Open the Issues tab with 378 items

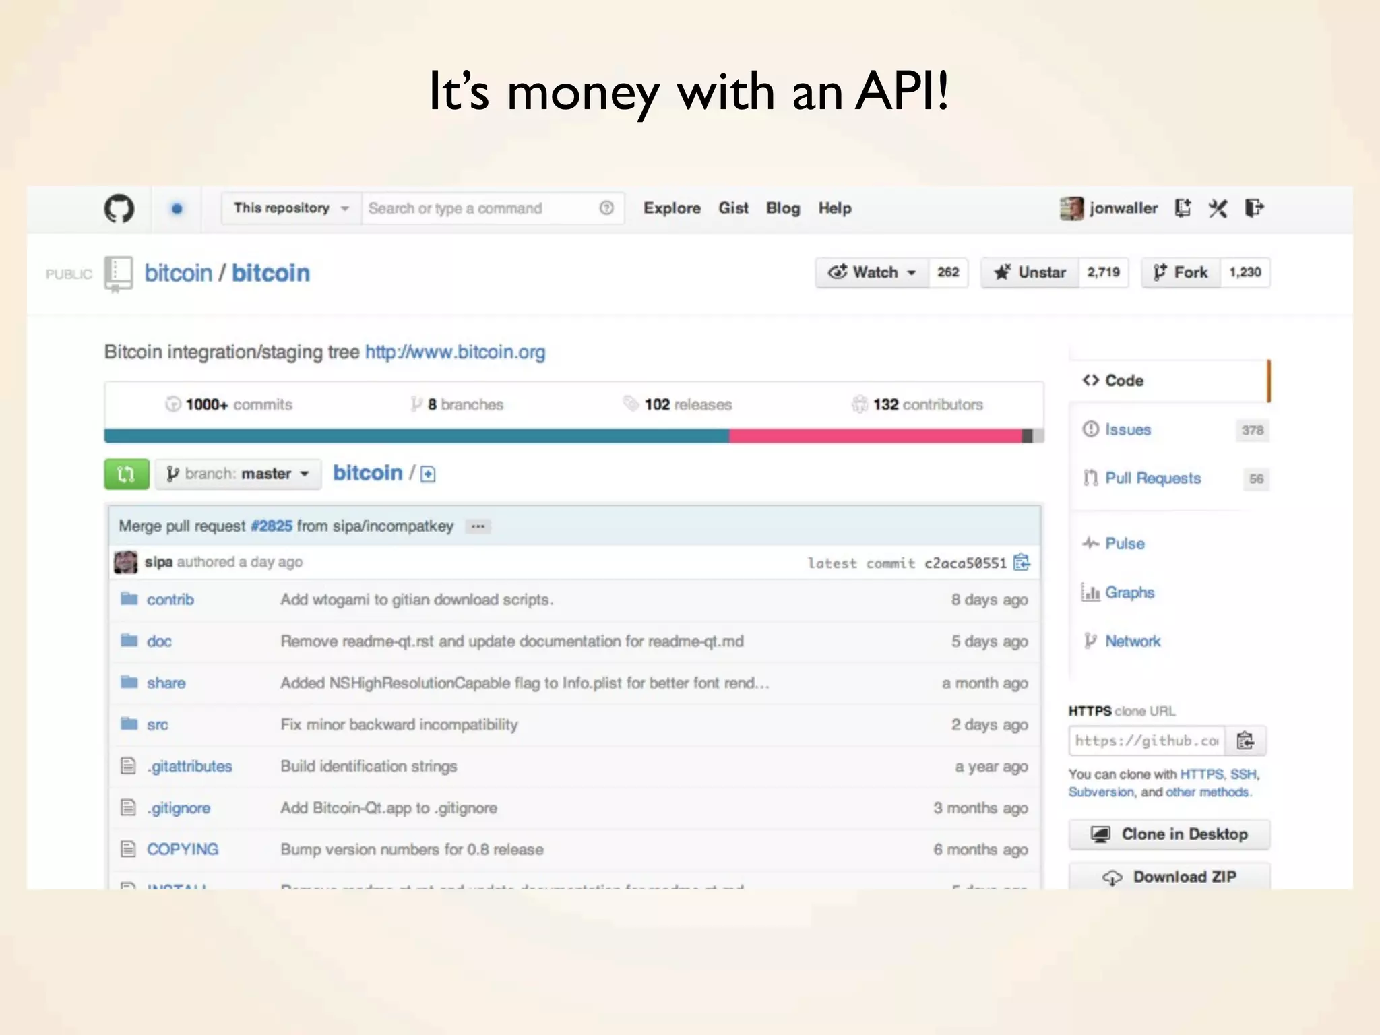click(x=1169, y=429)
